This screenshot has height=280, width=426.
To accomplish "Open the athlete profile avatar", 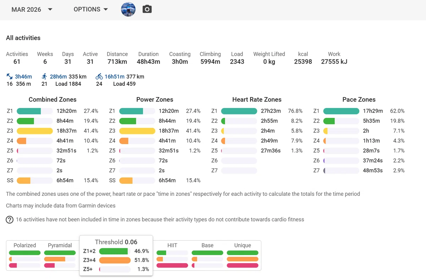I will [x=128, y=9].
